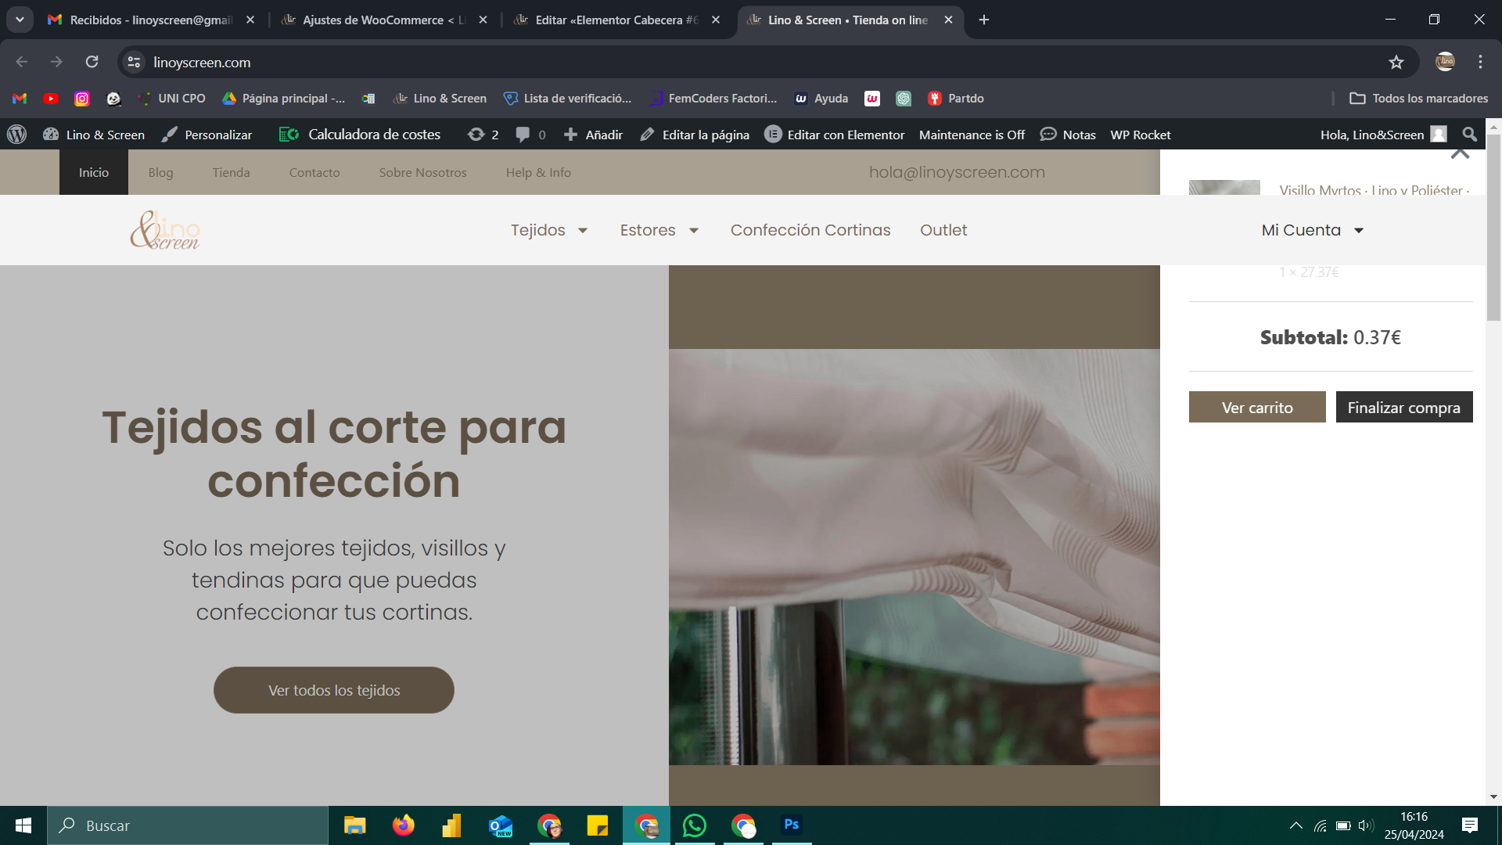Switch to Editar Elementor Cabecera tab
The image size is (1502, 845).
point(616,20)
